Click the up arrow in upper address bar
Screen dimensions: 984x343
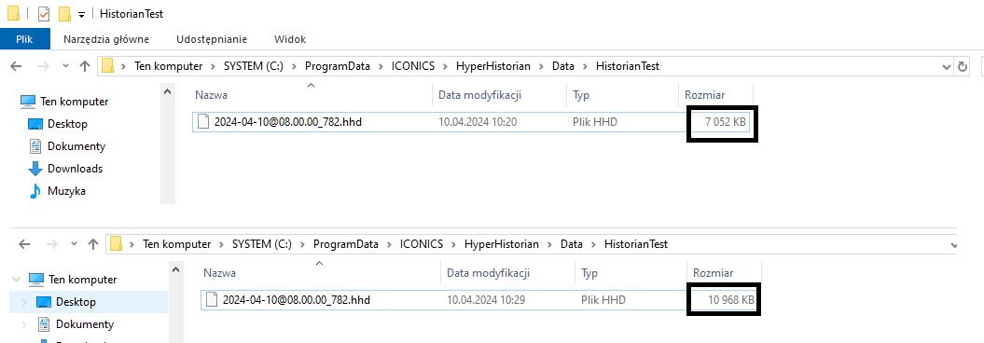(x=85, y=66)
